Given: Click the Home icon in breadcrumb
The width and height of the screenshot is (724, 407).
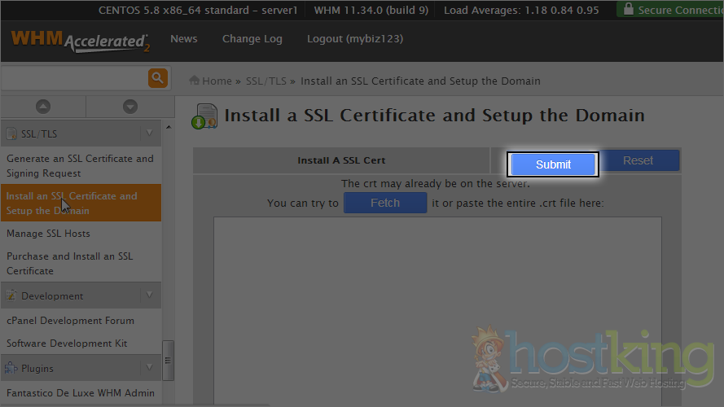Looking at the screenshot, I should [195, 81].
